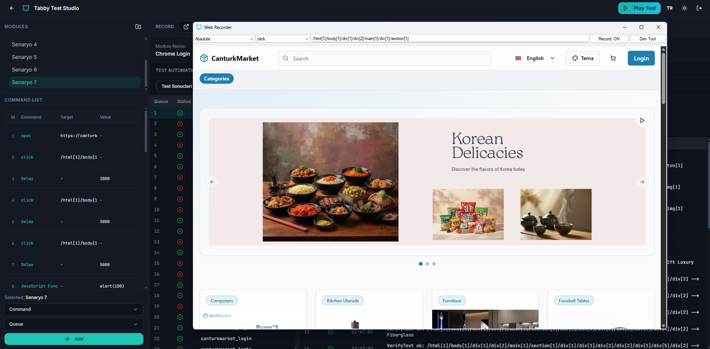The image size is (710, 349).
Task: Open the Furniture category link
Action: pyautogui.click(x=452, y=301)
